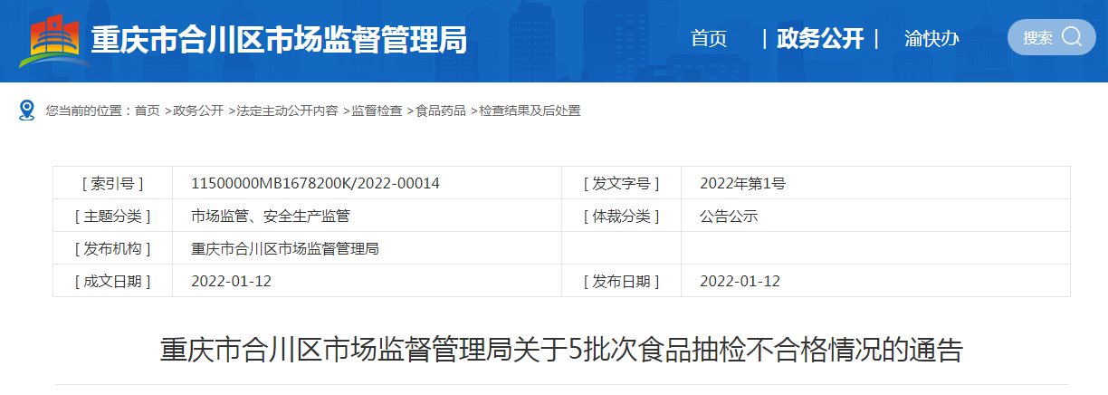Open the 法定主动公开内容 breadcrumb link
1108x395 pixels.
pyautogui.click(x=287, y=111)
